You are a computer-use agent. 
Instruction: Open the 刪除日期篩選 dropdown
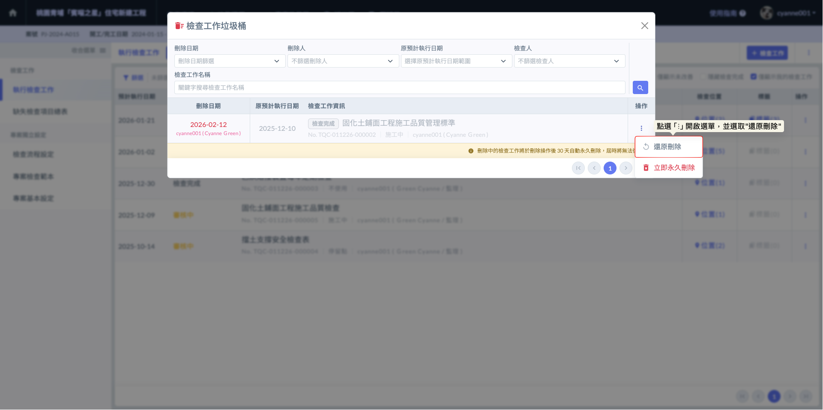point(230,61)
